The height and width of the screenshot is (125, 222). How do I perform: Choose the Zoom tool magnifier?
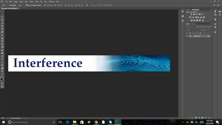(x=2, y=71)
